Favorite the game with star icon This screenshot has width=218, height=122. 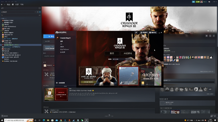click(x=214, y=36)
